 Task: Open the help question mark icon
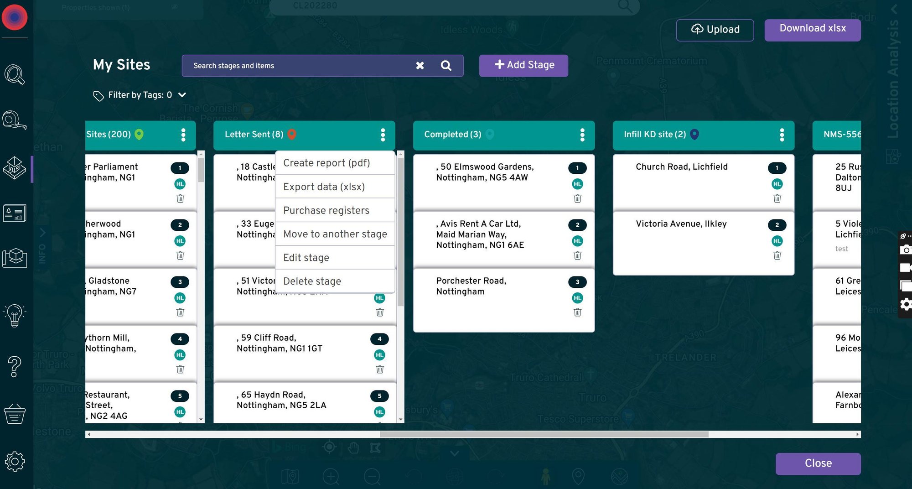click(15, 366)
